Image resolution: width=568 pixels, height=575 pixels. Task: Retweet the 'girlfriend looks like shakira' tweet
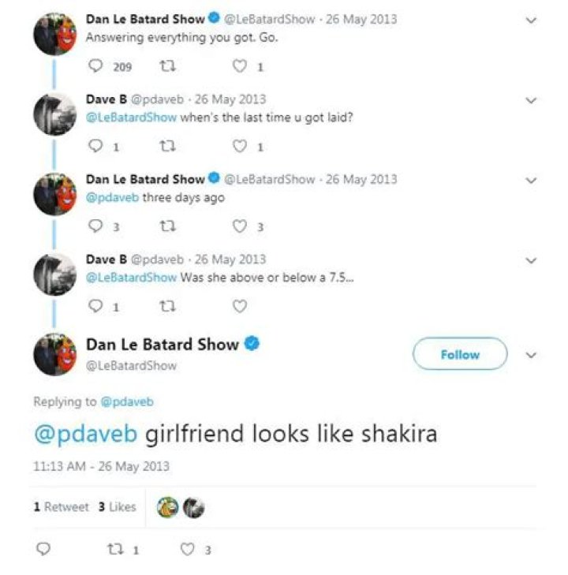[x=112, y=550]
